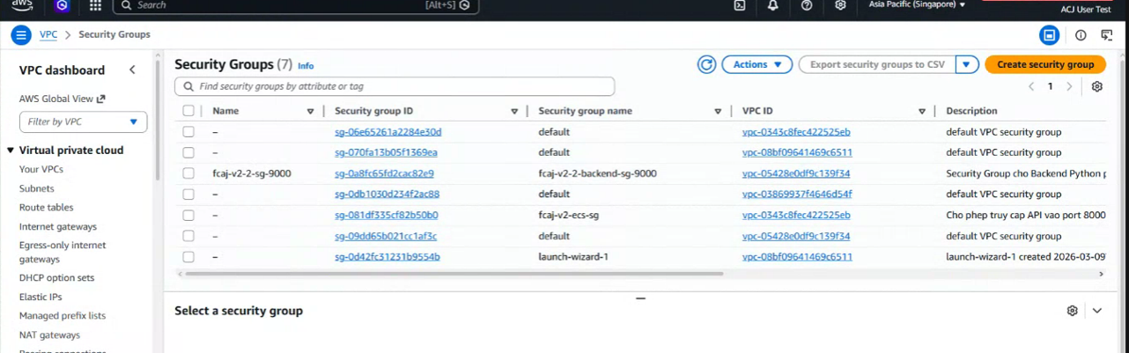Open Route tables in sidebar
The height and width of the screenshot is (353, 1129).
point(46,208)
